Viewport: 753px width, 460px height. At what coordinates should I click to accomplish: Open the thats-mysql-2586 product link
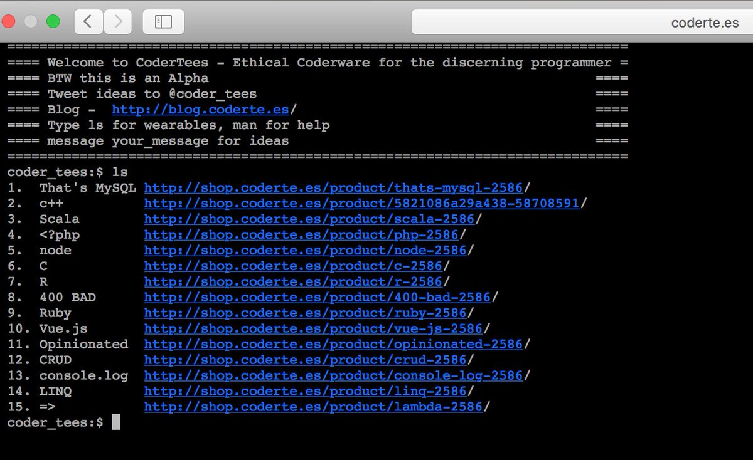click(x=334, y=188)
